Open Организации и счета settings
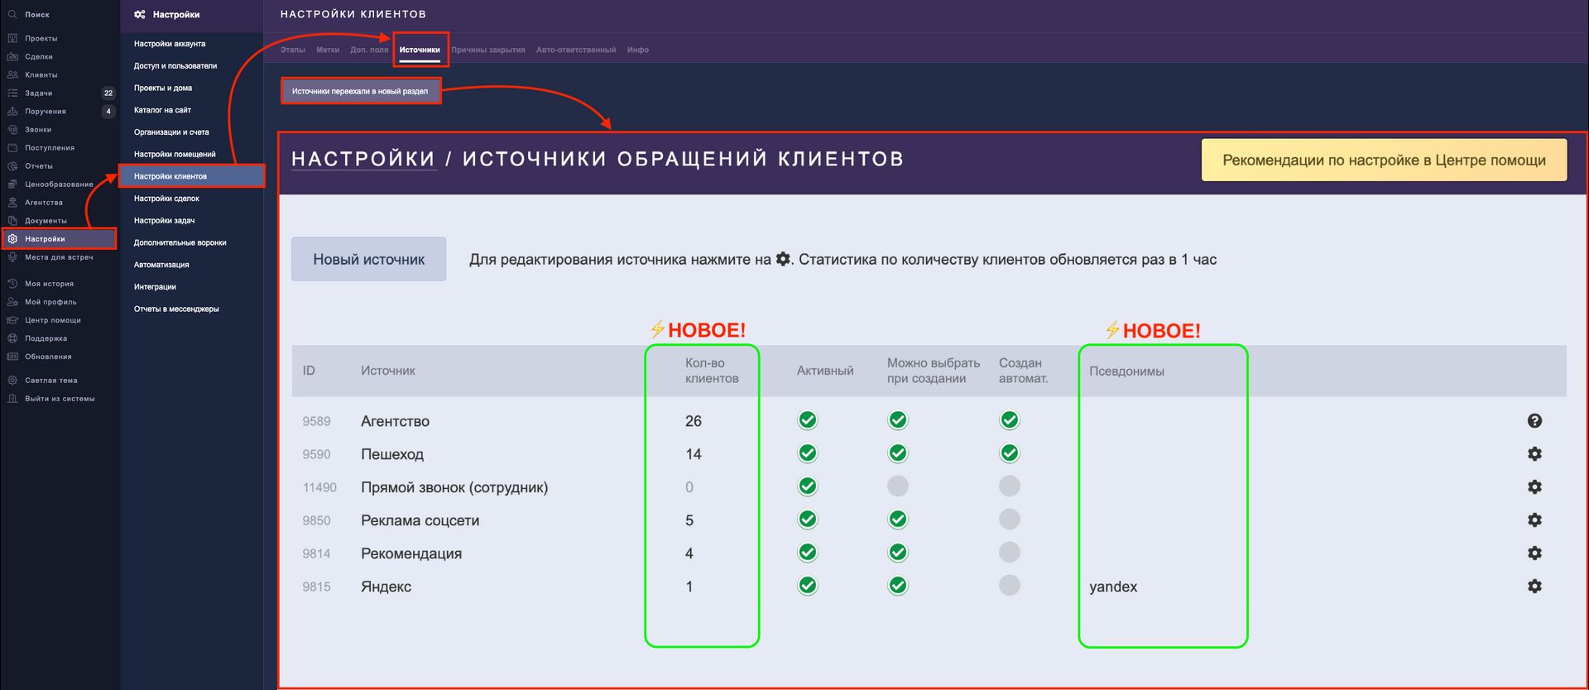 pos(171,132)
